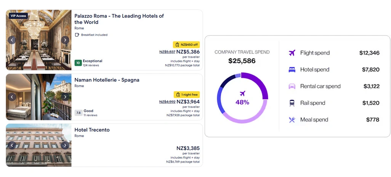
Task: Click the 10 Exceptional rating badge
Action: pos(78,63)
